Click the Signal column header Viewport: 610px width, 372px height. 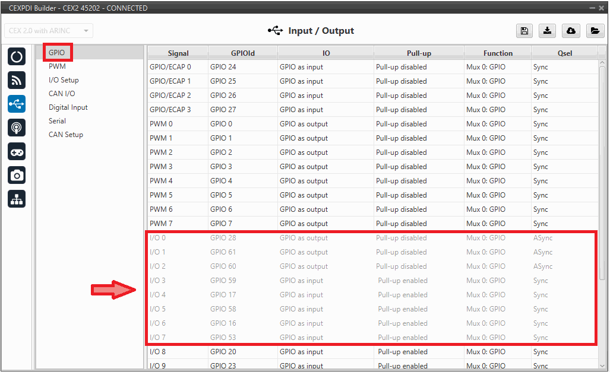tap(178, 53)
